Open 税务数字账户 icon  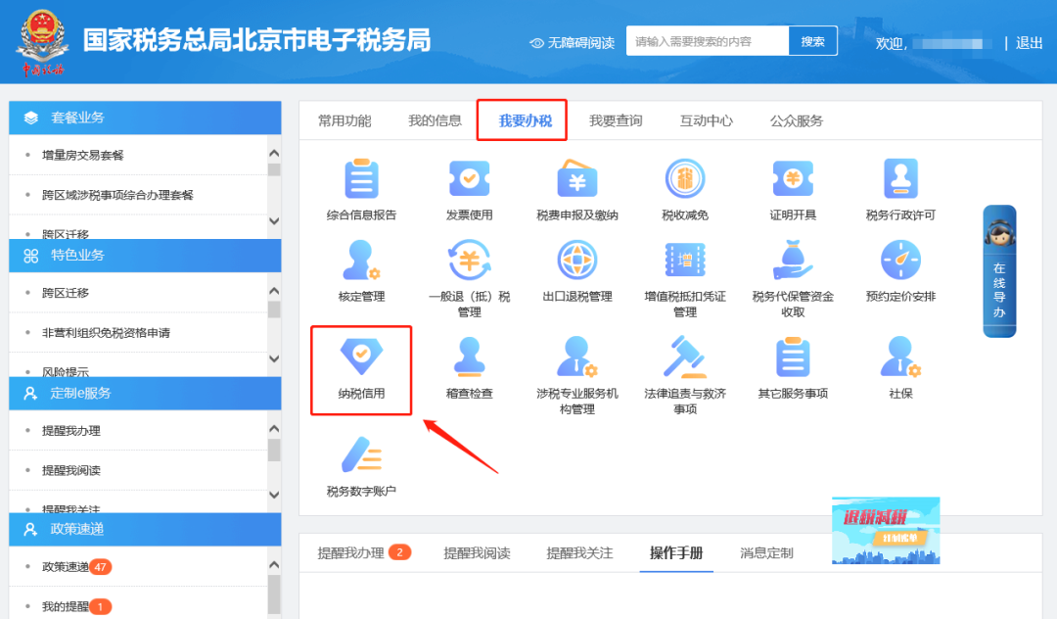[361, 455]
